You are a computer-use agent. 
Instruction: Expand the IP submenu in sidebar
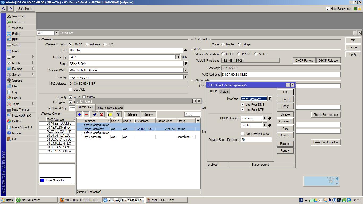click(33, 57)
